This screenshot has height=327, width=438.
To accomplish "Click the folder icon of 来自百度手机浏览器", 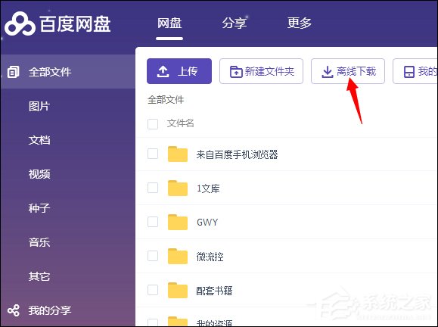I will point(178,154).
